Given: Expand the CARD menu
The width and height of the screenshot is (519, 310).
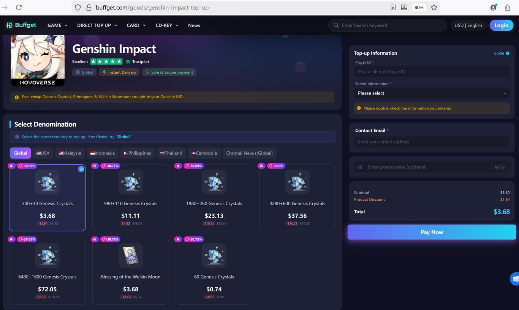Looking at the screenshot, I should click(136, 25).
